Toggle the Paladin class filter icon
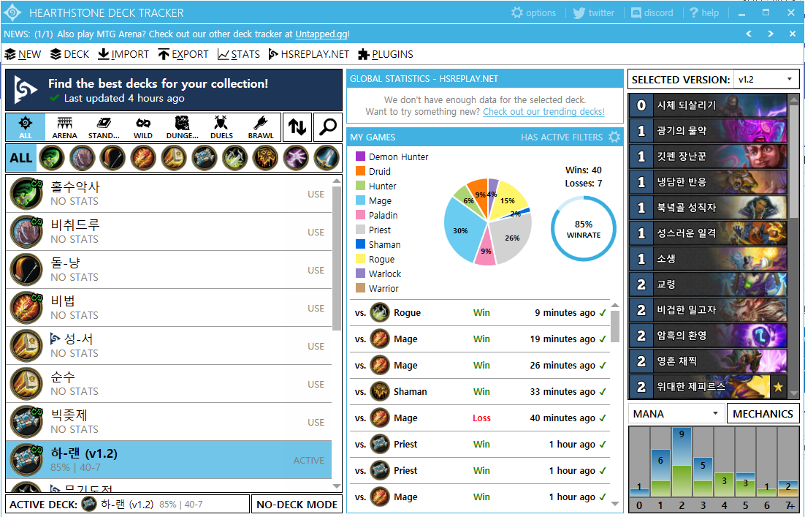805x517 pixels. [x=174, y=158]
